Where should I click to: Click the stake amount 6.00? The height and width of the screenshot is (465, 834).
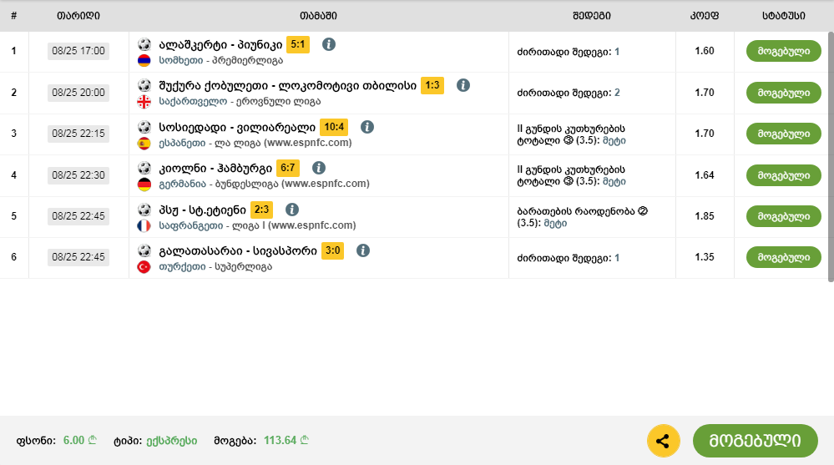tap(74, 441)
